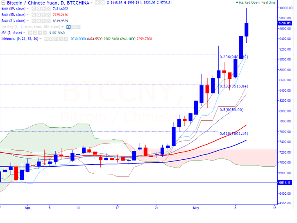Open EMA (89, close) dropdown arrow

[28, 9]
